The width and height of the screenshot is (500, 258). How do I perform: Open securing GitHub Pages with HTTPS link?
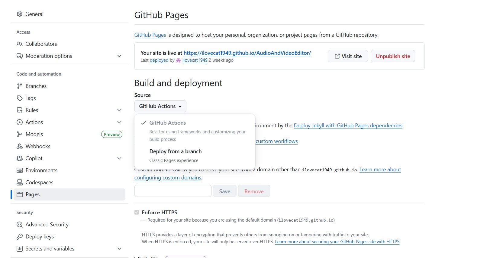point(337,242)
